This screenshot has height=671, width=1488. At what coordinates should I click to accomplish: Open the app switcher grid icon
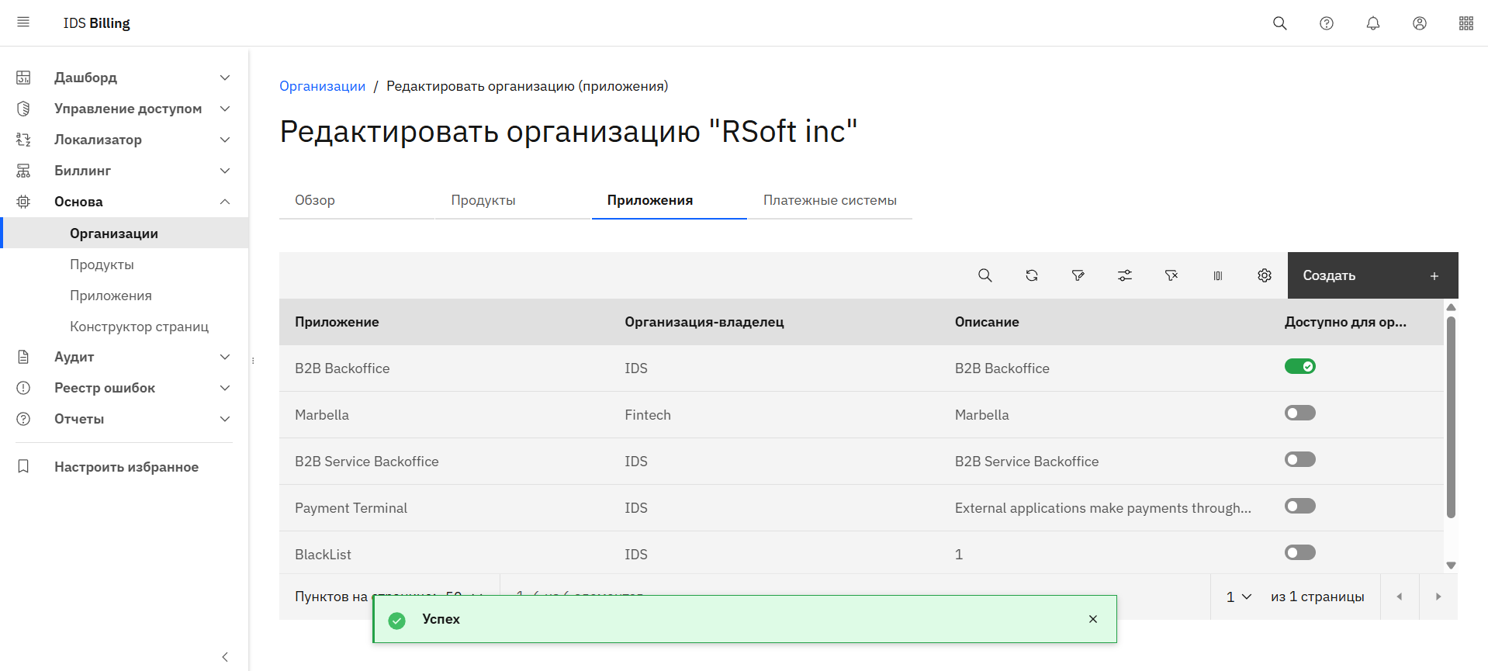tap(1466, 23)
